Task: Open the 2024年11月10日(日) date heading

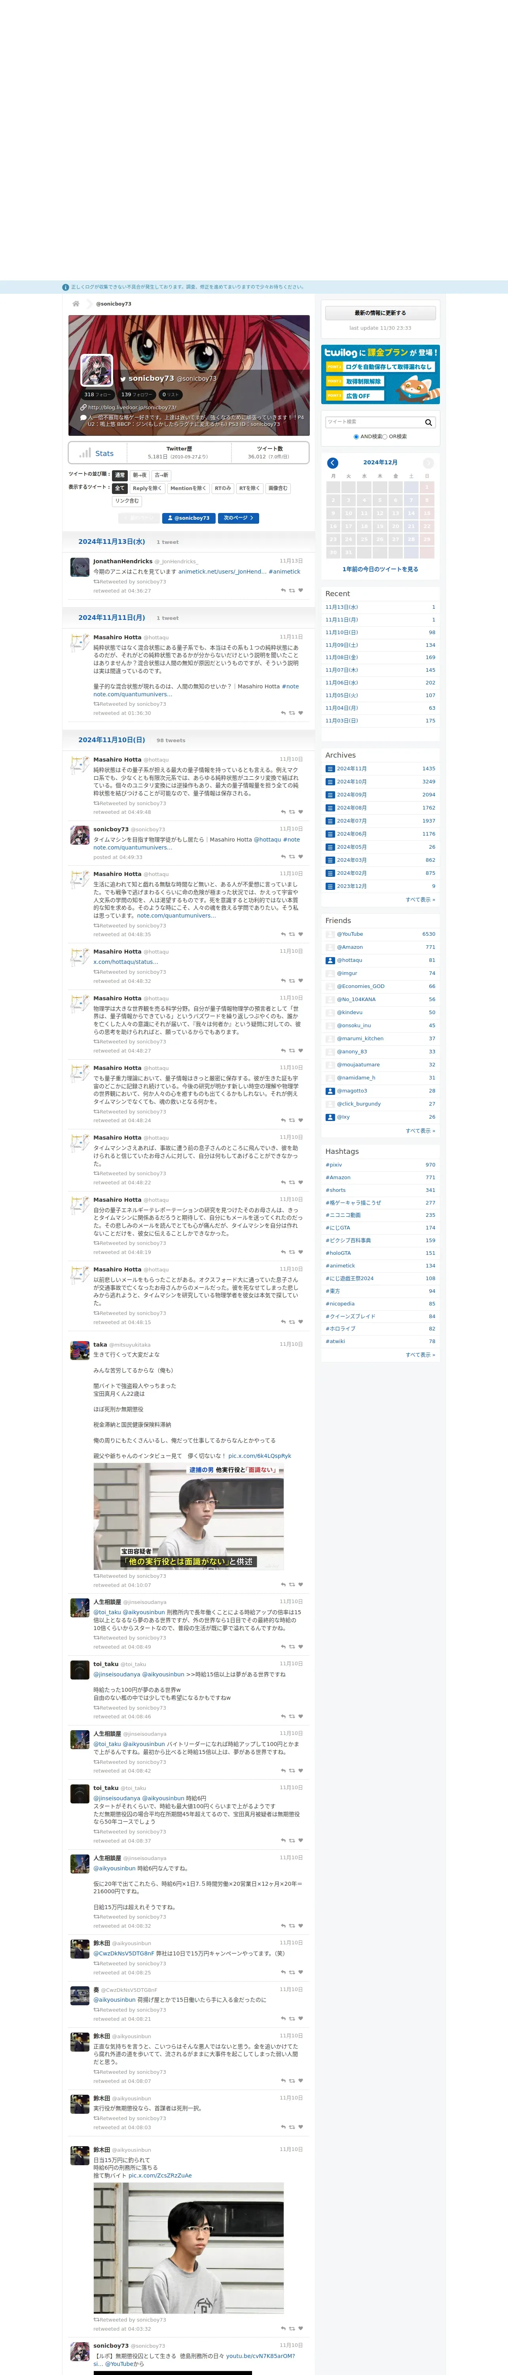Action: tap(112, 740)
